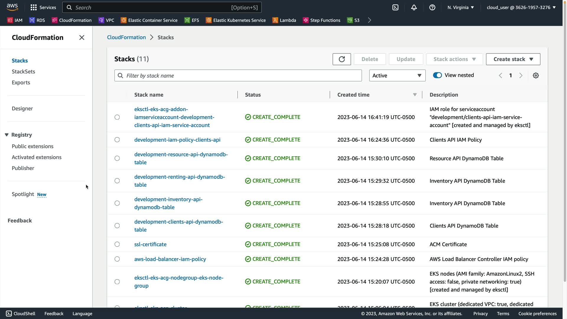The image size is (567, 319).
Task: Select radio button for development-iam-policy-clients-api stack
Action: (x=117, y=140)
